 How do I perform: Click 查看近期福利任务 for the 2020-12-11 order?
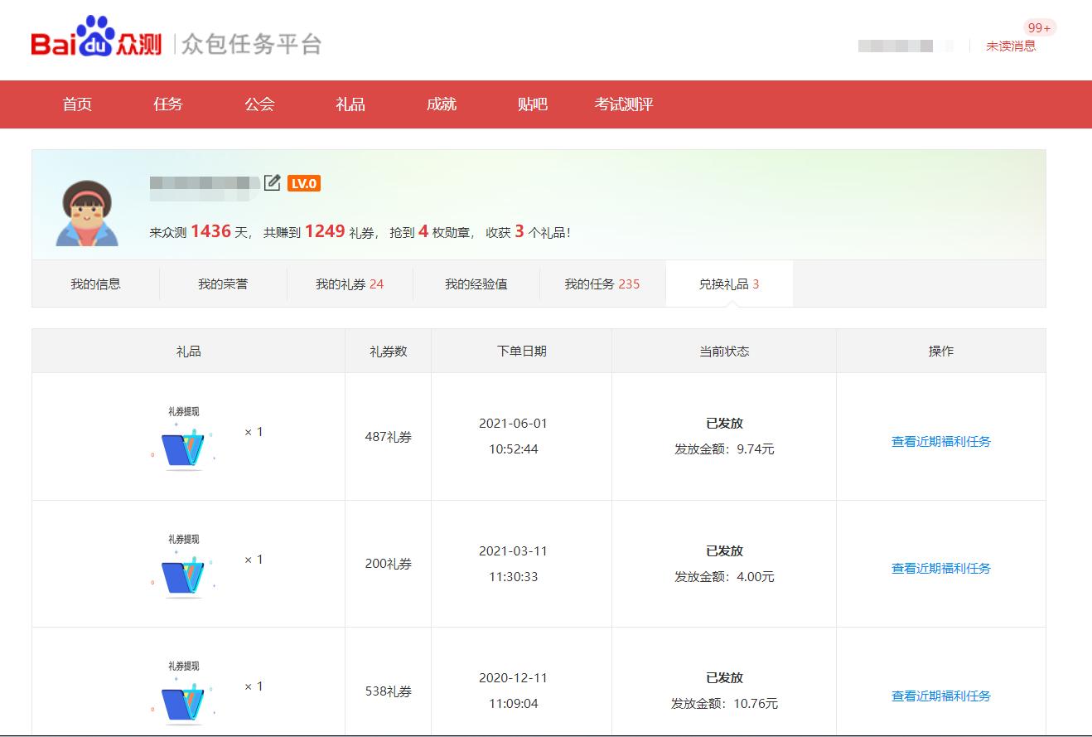[x=941, y=696]
